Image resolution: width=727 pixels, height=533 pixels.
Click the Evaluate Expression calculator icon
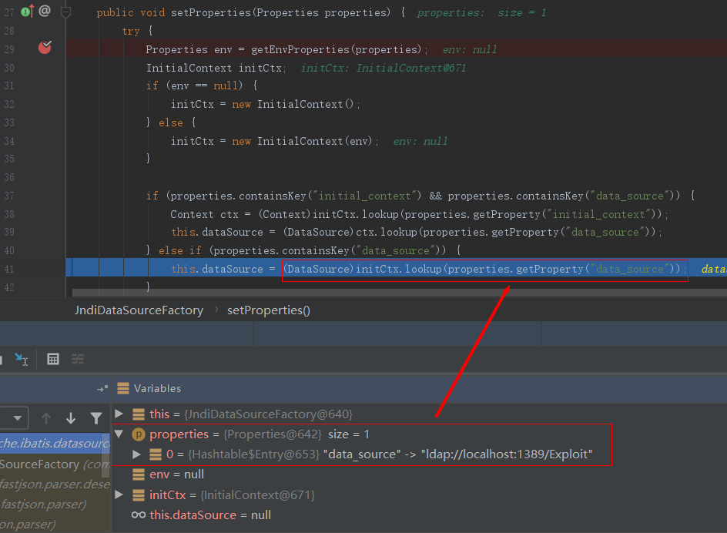53,359
